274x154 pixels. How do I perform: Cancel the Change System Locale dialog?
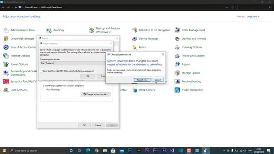[x=158, y=80]
